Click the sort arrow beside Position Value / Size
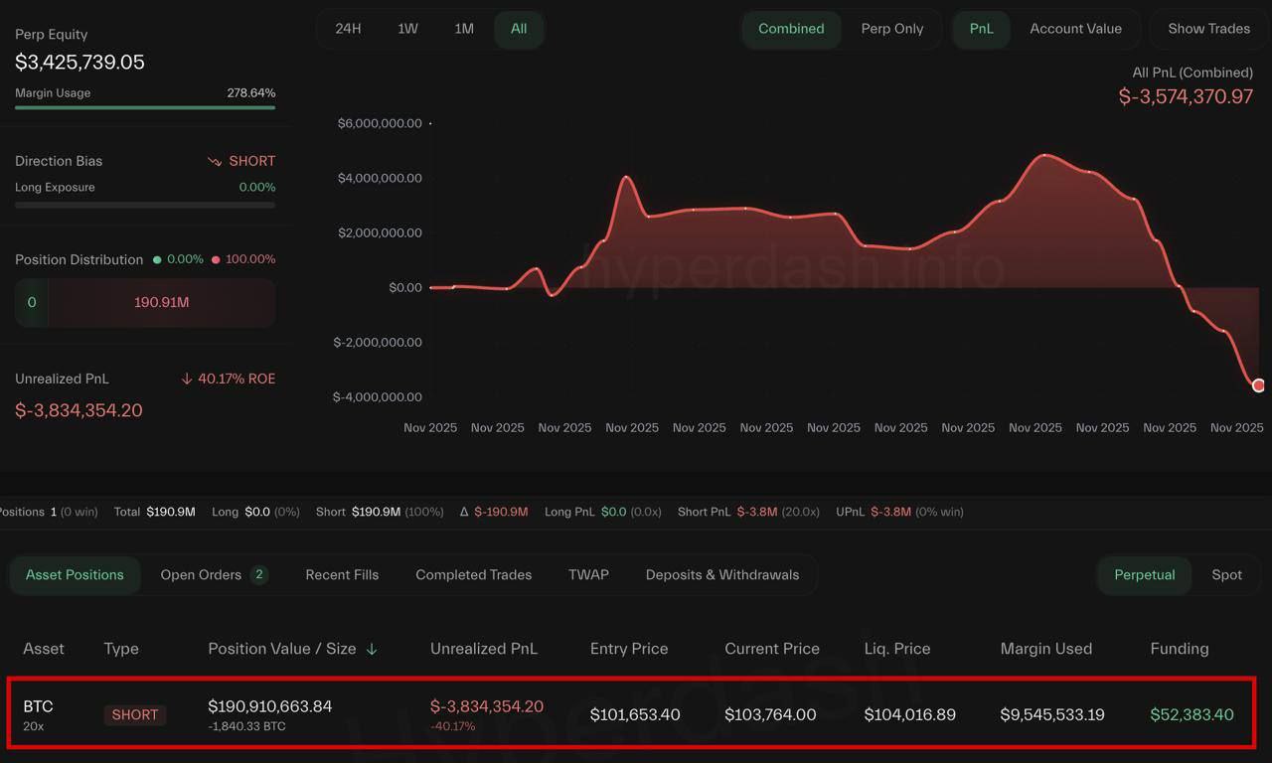This screenshot has height=763, width=1272. pyautogui.click(x=372, y=649)
